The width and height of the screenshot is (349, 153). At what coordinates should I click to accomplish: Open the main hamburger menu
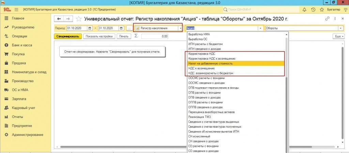point(16,10)
